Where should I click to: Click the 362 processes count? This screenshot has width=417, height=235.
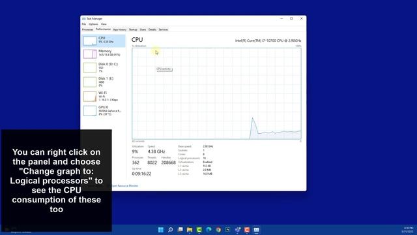(136, 163)
